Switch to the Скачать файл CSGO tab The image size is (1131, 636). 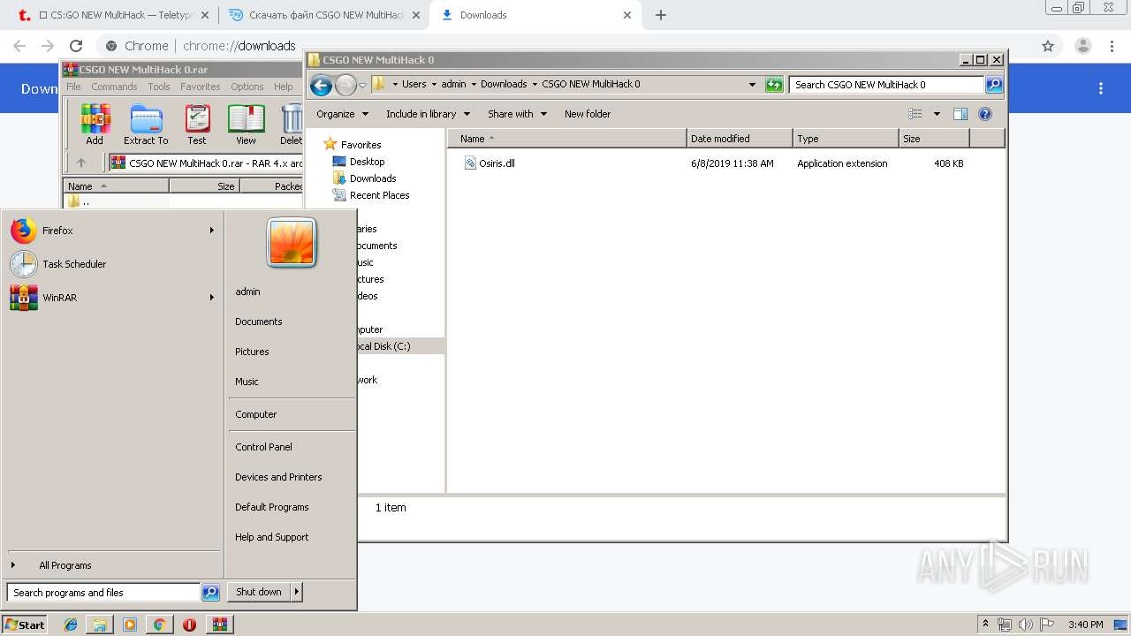click(323, 15)
